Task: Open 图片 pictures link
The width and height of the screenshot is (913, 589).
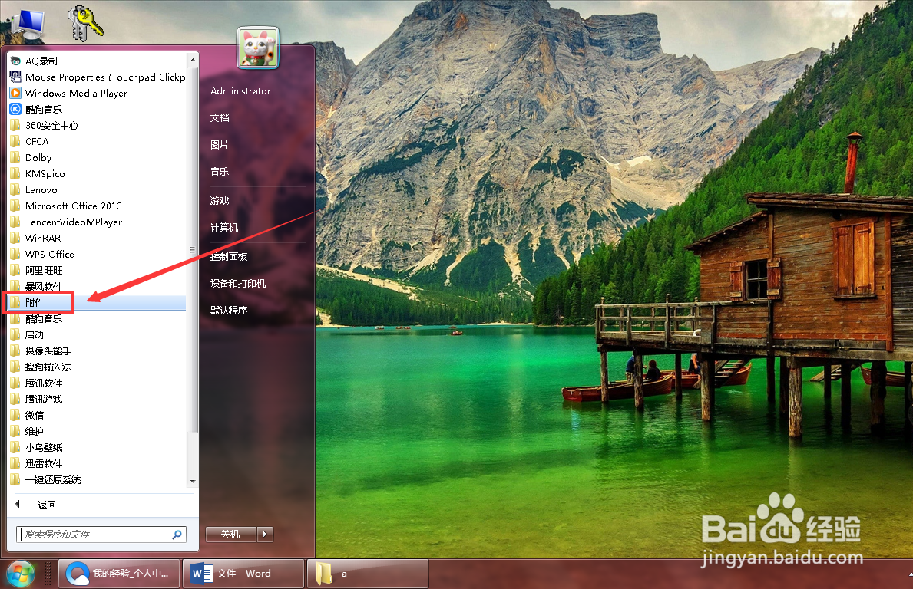Action: point(220,144)
